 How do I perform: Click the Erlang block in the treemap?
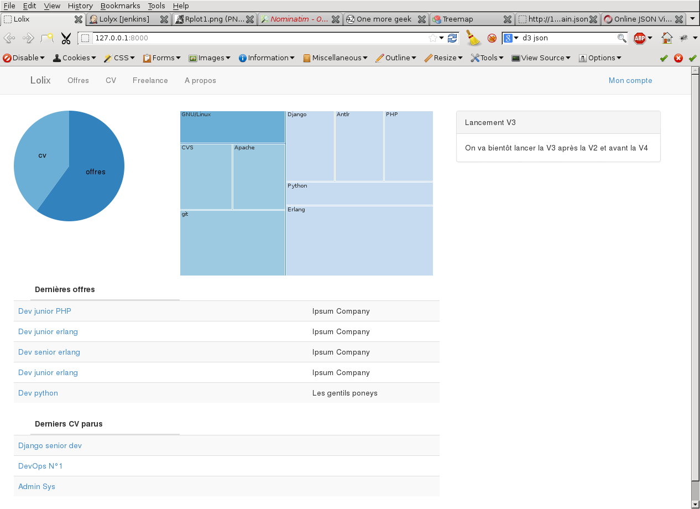point(359,241)
